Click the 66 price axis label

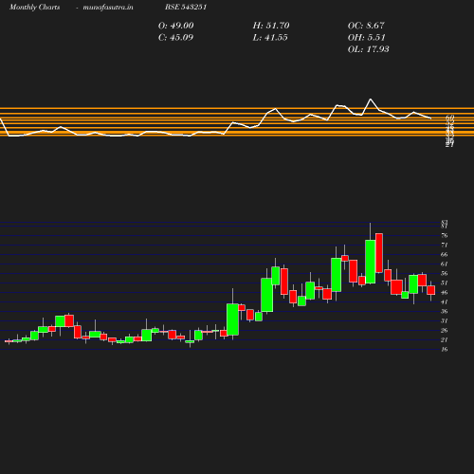445,254
